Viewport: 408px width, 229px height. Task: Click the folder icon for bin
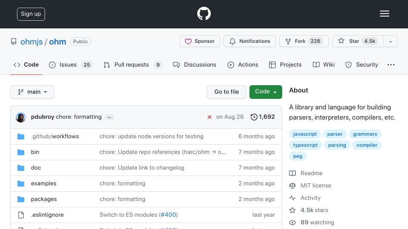pos(21,152)
